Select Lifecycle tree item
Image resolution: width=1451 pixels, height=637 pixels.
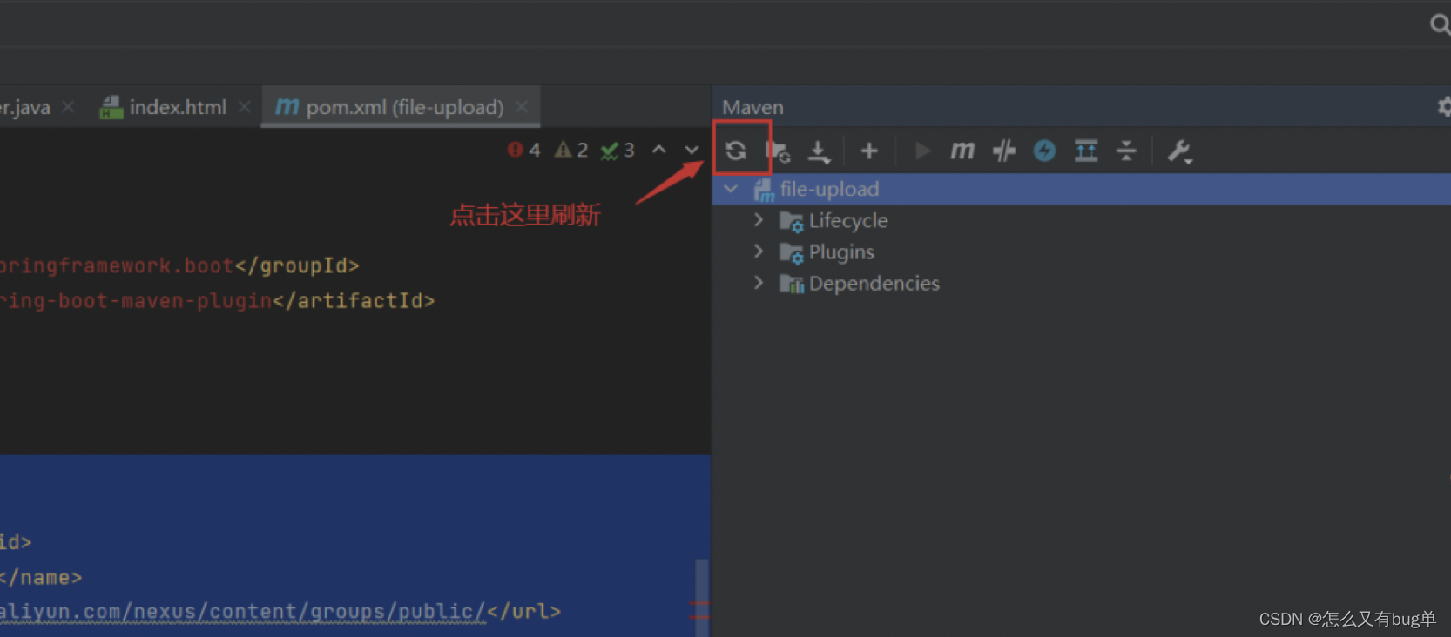[x=848, y=220]
